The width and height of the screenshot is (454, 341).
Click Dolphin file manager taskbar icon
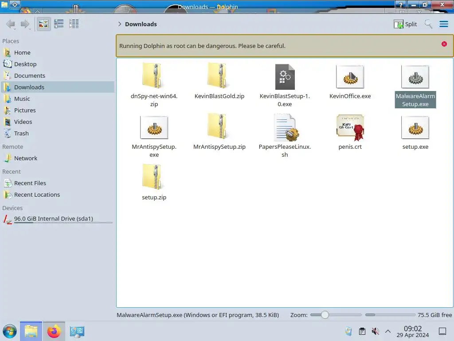coord(31,331)
